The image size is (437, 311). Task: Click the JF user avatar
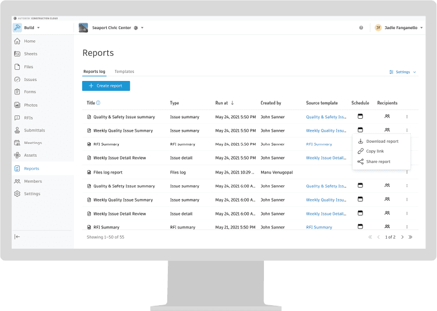click(x=378, y=27)
